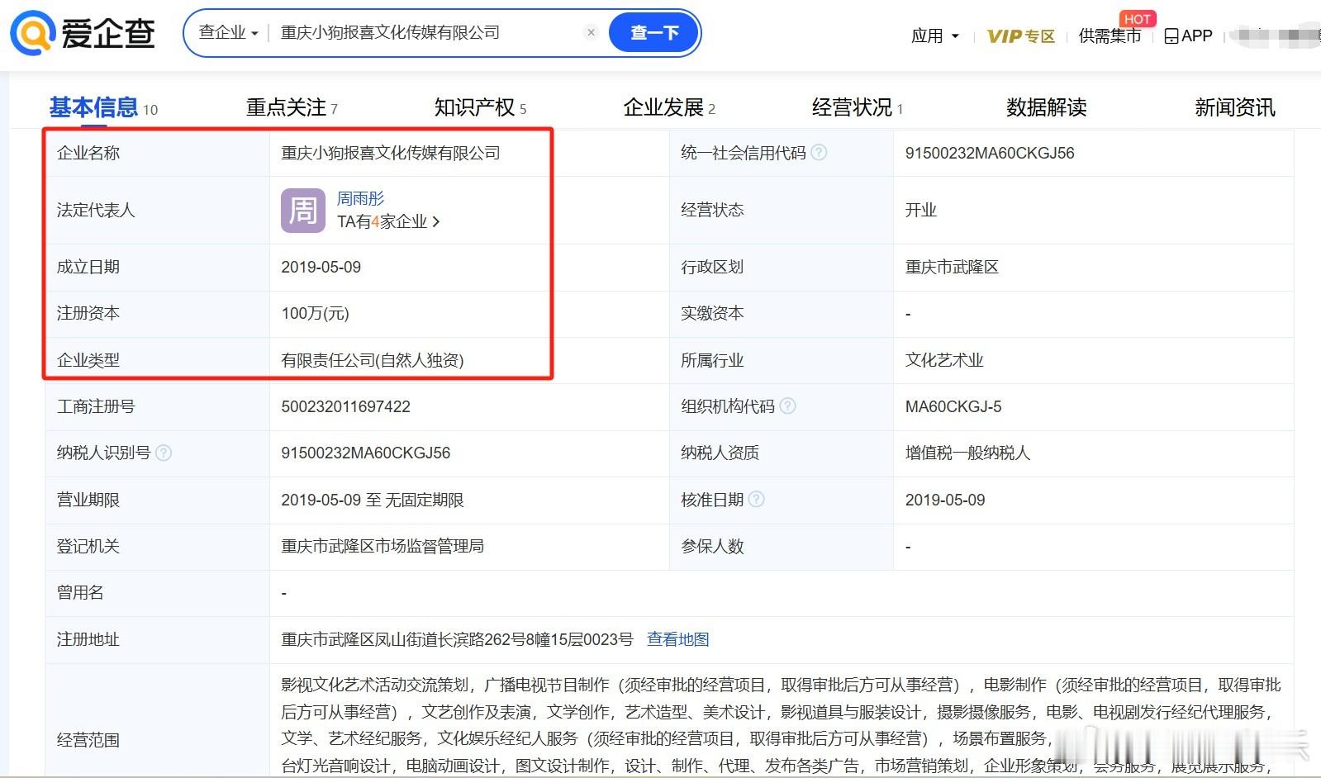Switch to the 基本信息 tab
This screenshot has width=1321, height=778.
[x=103, y=107]
